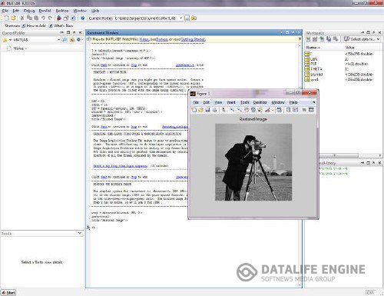Click the How to Add shortcut
This screenshot has width=384, height=296.
click(x=34, y=25)
